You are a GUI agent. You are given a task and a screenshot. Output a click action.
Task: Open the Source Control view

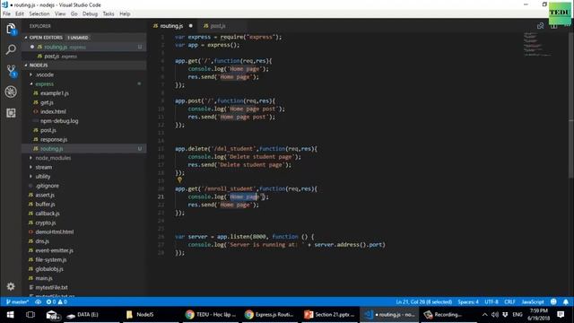point(11,71)
